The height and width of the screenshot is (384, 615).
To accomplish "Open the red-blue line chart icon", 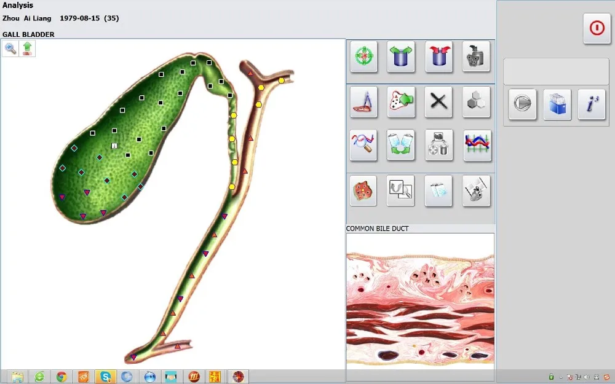I will coord(477,145).
